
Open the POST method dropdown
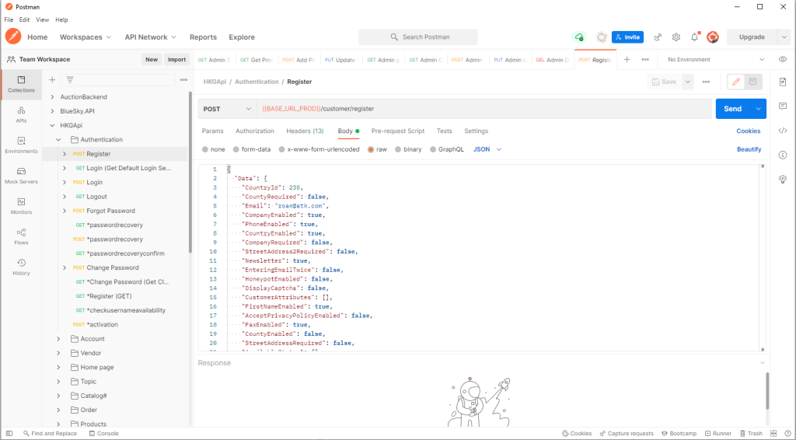point(227,109)
